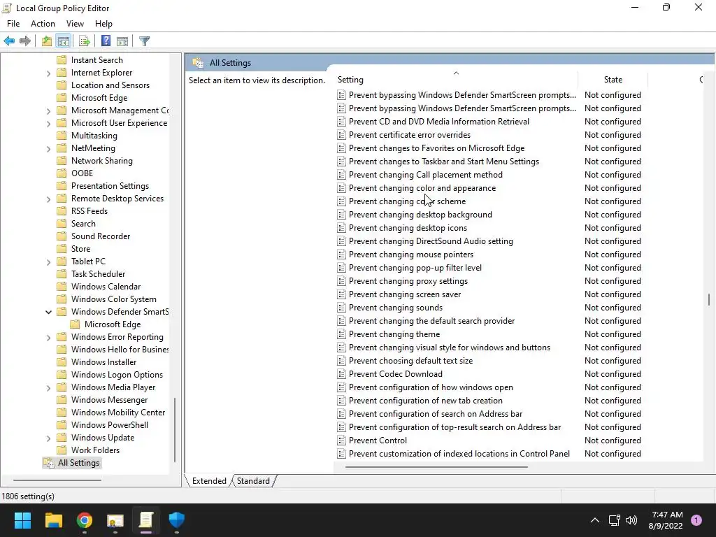Select Prevent changing theme setting
This screenshot has height=537, width=716.
[x=394, y=334]
